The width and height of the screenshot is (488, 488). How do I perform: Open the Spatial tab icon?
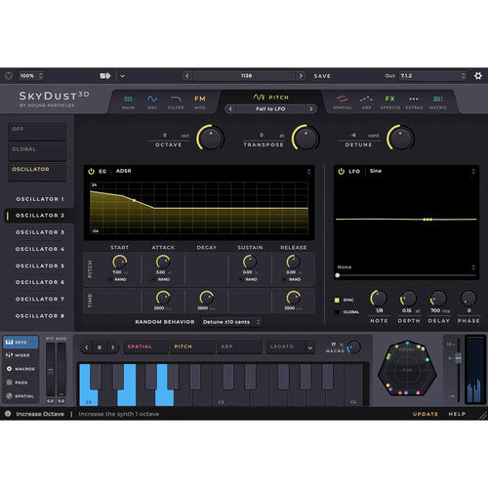point(343,102)
